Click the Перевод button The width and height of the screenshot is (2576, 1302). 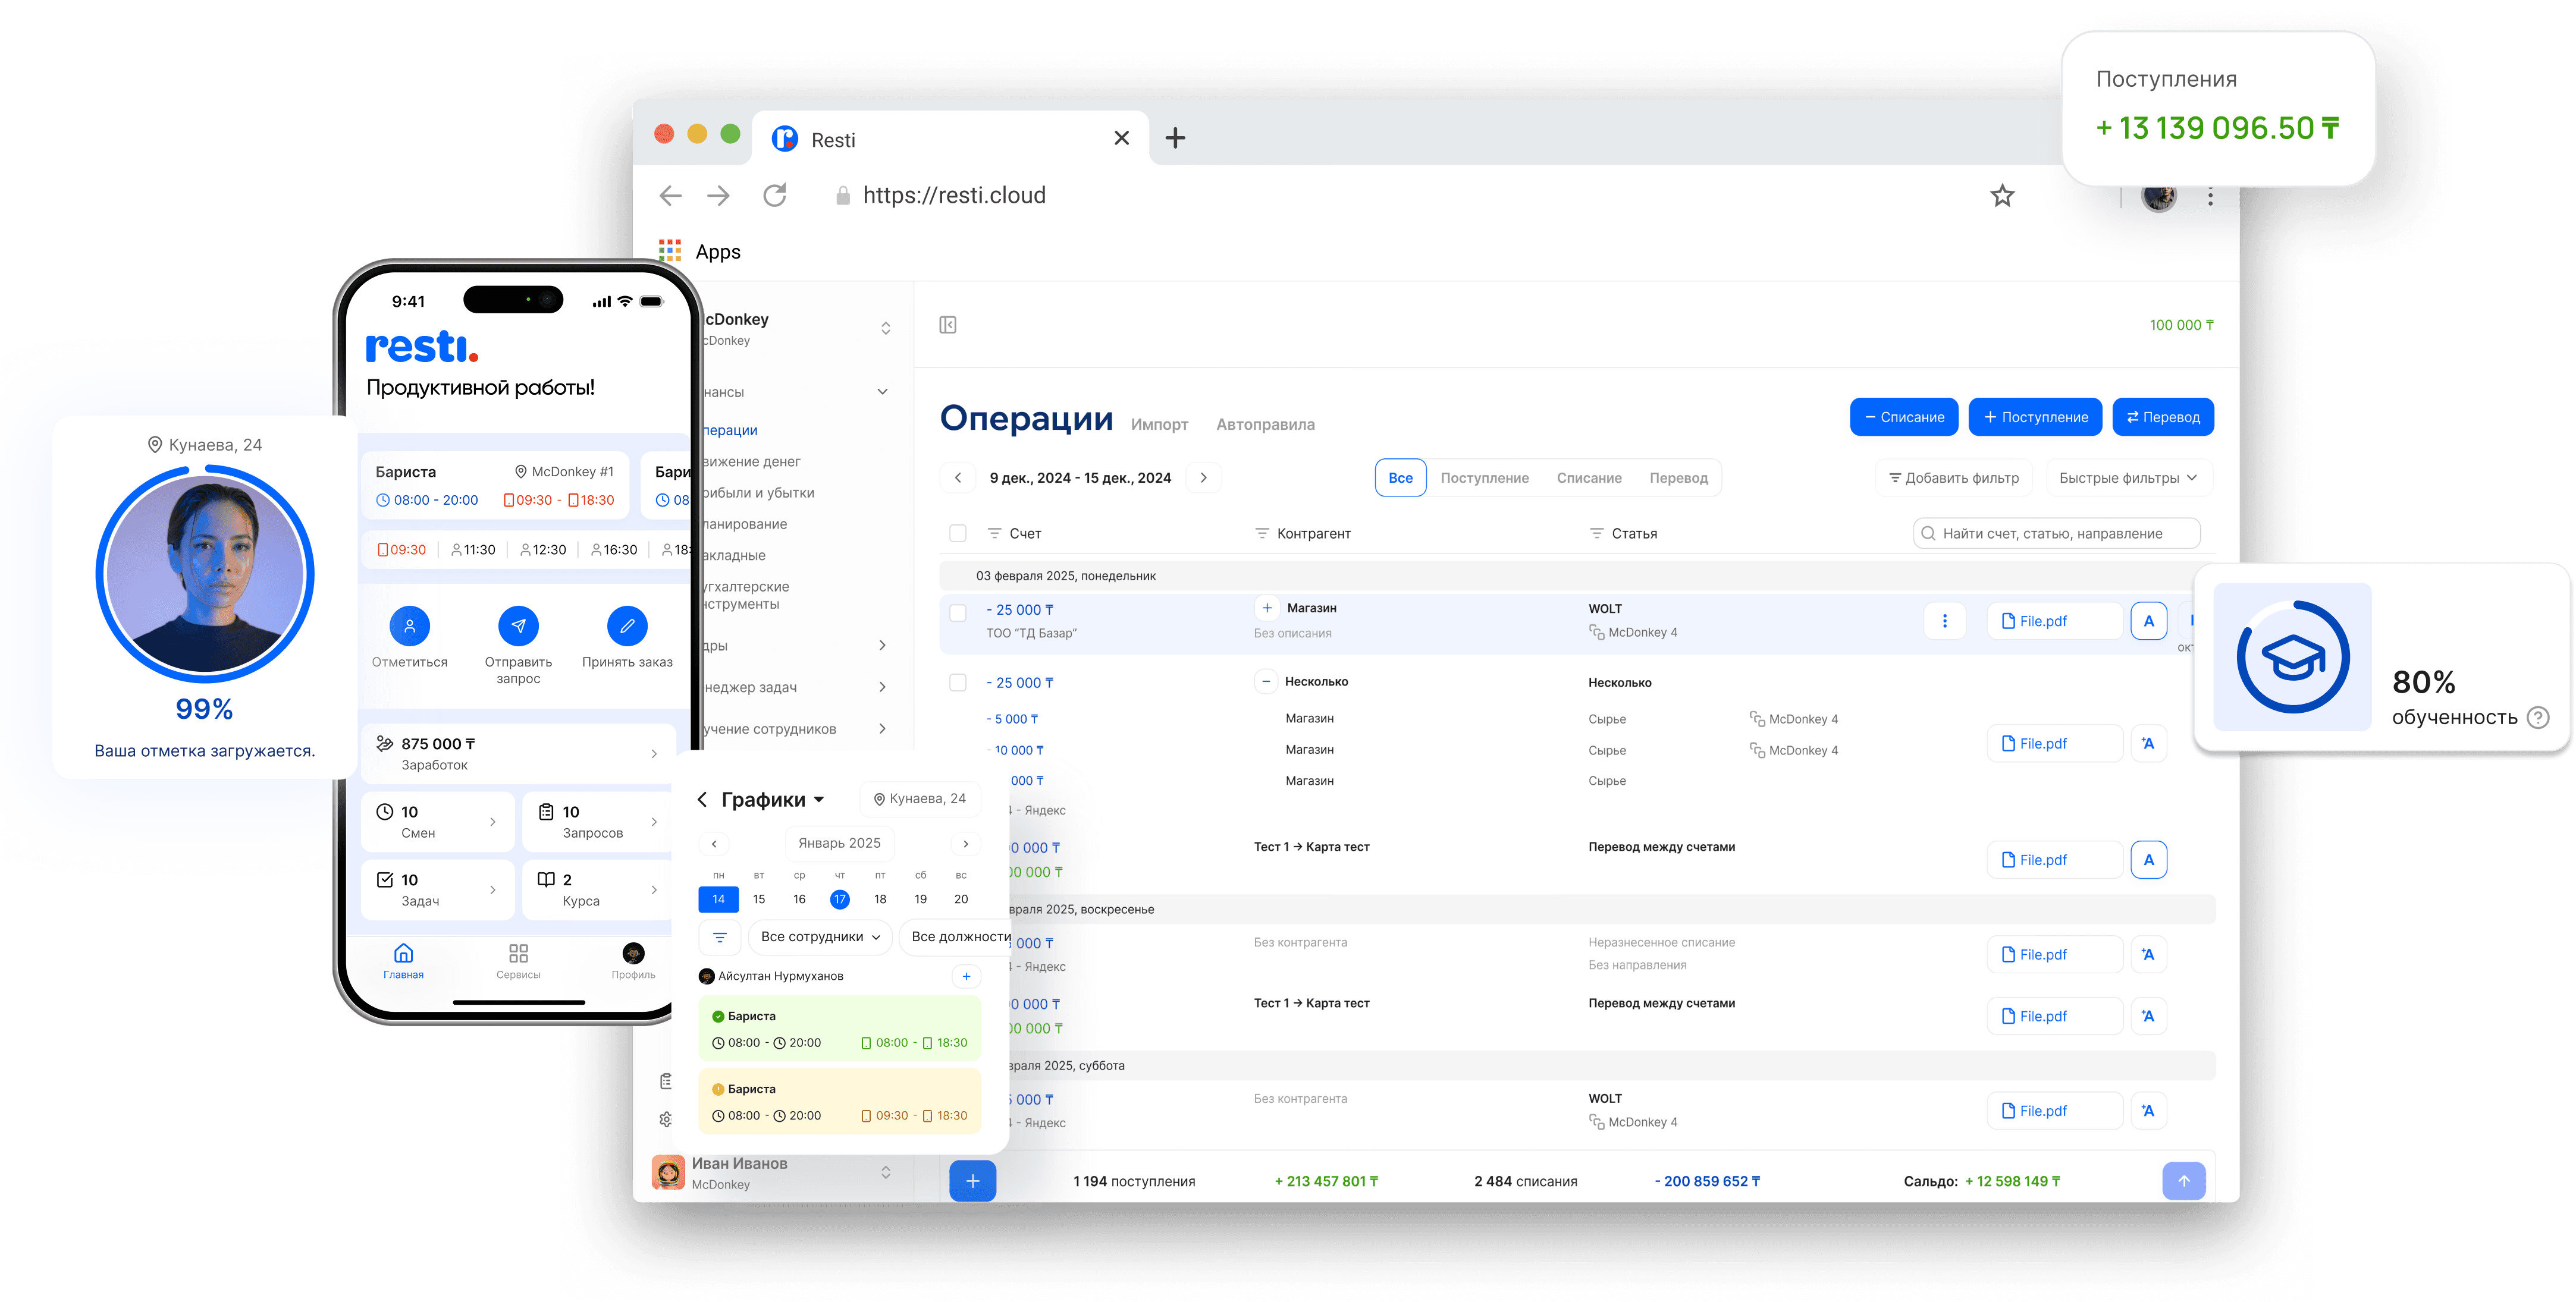[x=2163, y=417]
